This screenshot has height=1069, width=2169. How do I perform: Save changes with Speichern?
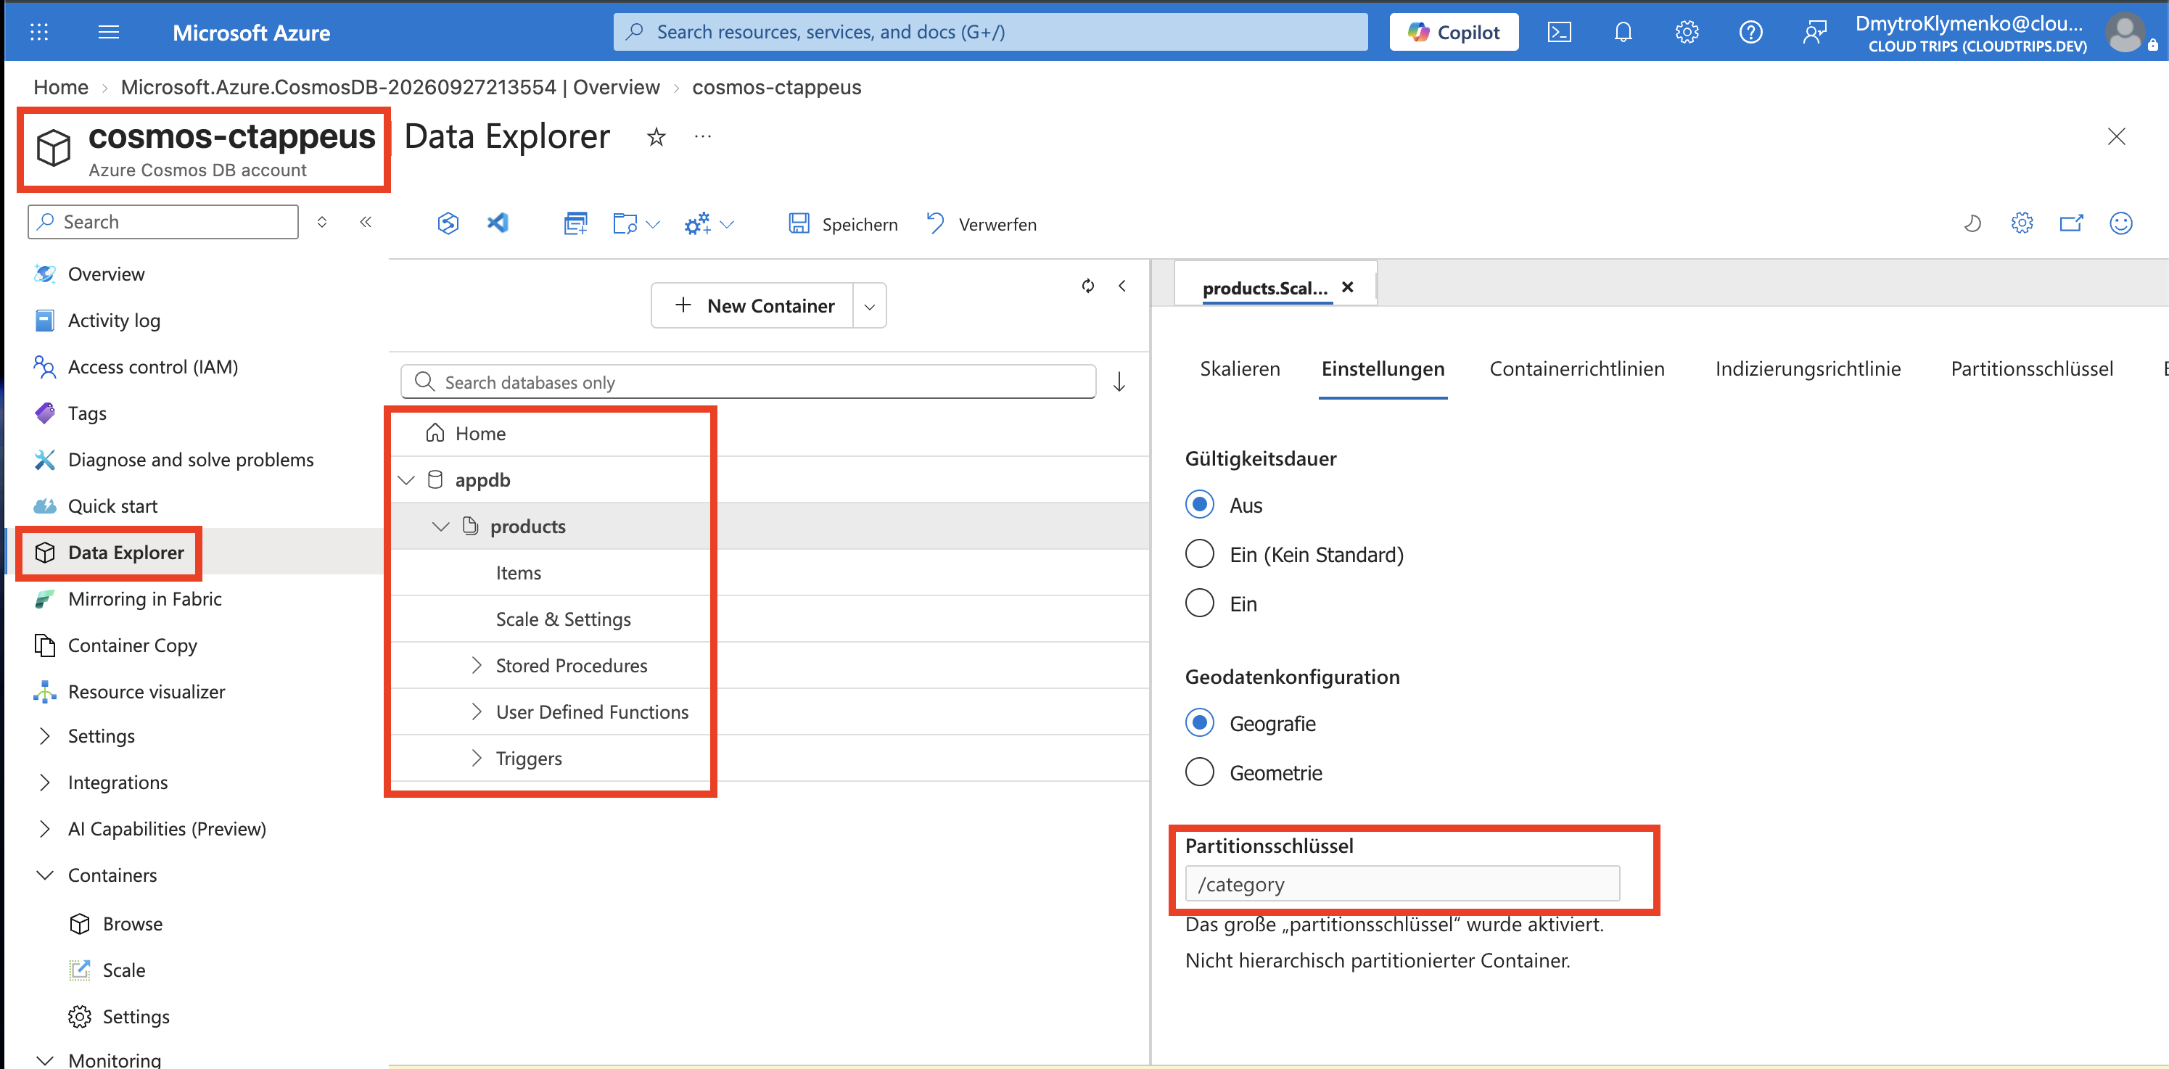click(x=843, y=224)
